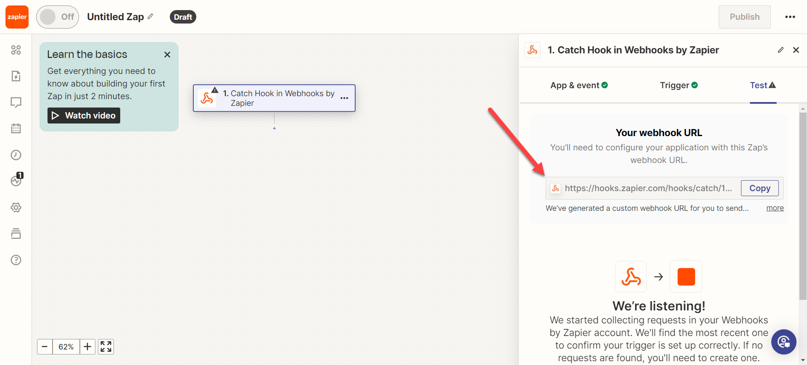Switch to the Test tab

[763, 85]
